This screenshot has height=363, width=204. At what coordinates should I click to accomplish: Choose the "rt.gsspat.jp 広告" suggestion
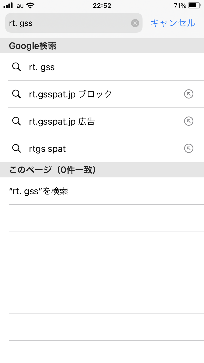(62, 121)
